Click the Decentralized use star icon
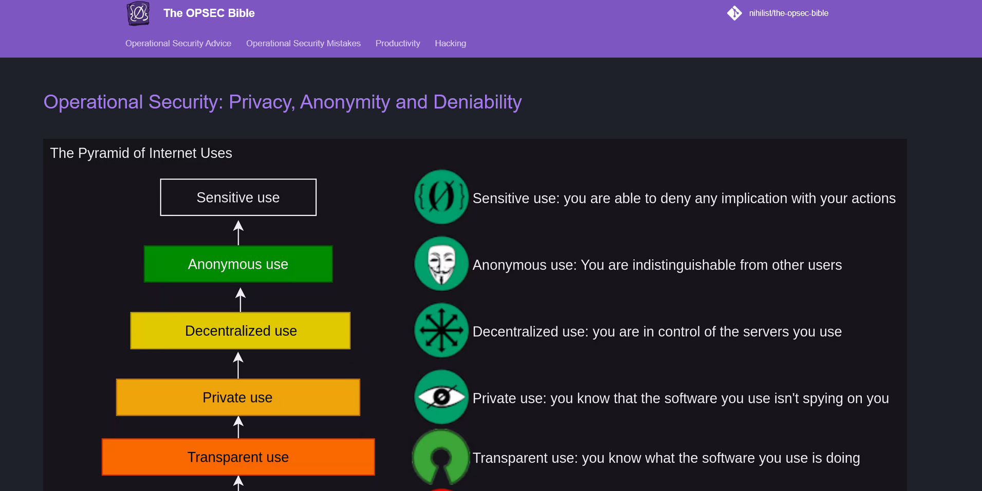The image size is (982, 491). coord(441,331)
